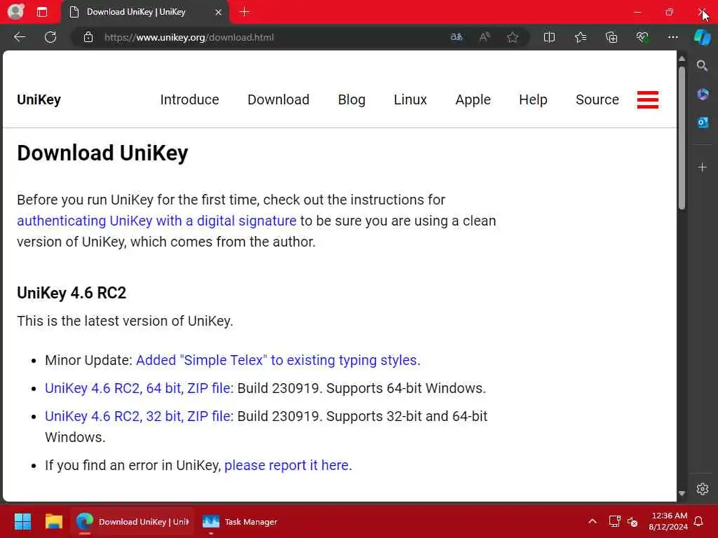View site information lock icon
The image size is (718, 538).
[88, 38]
